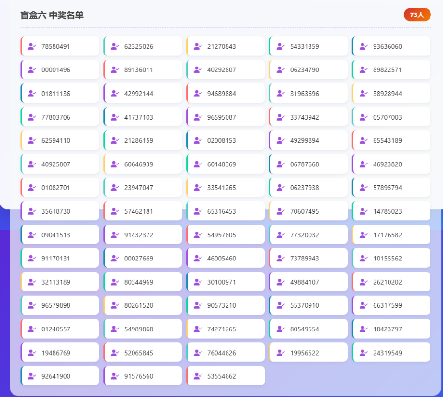Select winner number 32113189

pyautogui.click(x=60, y=282)
